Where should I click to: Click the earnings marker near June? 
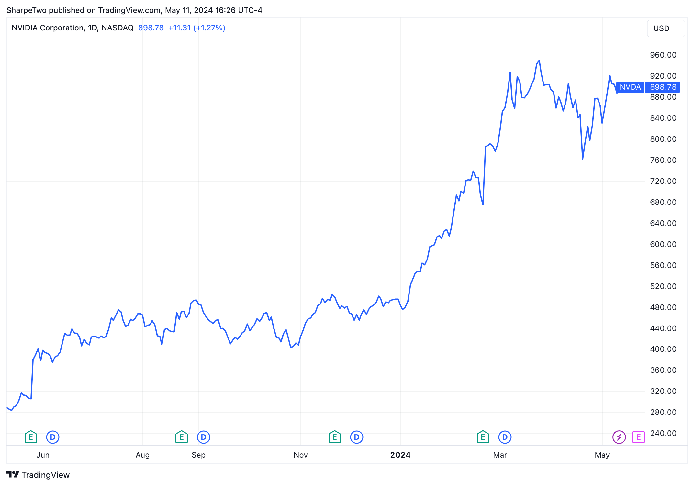click(31, 437)
